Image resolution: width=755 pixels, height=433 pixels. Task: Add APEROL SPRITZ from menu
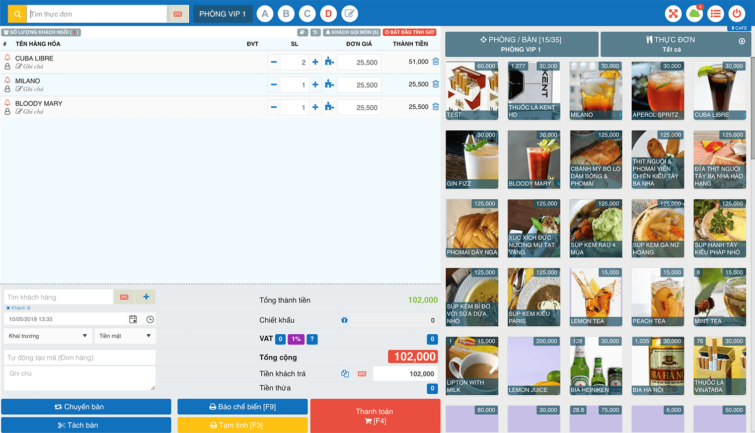pos(658,91)
